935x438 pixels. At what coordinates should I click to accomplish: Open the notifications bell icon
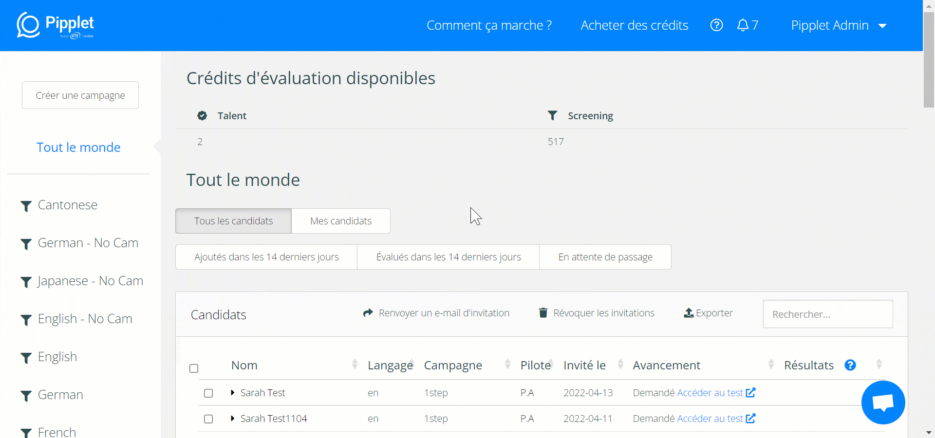point(743,25)
